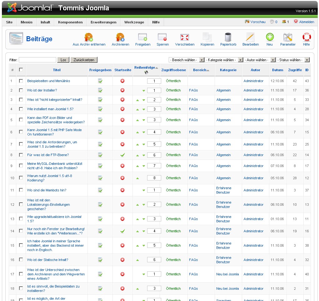Select checkbox for 'Wo sind die Mambots hin?'
Screen dimensions: 319x301
tap(21, 190)
